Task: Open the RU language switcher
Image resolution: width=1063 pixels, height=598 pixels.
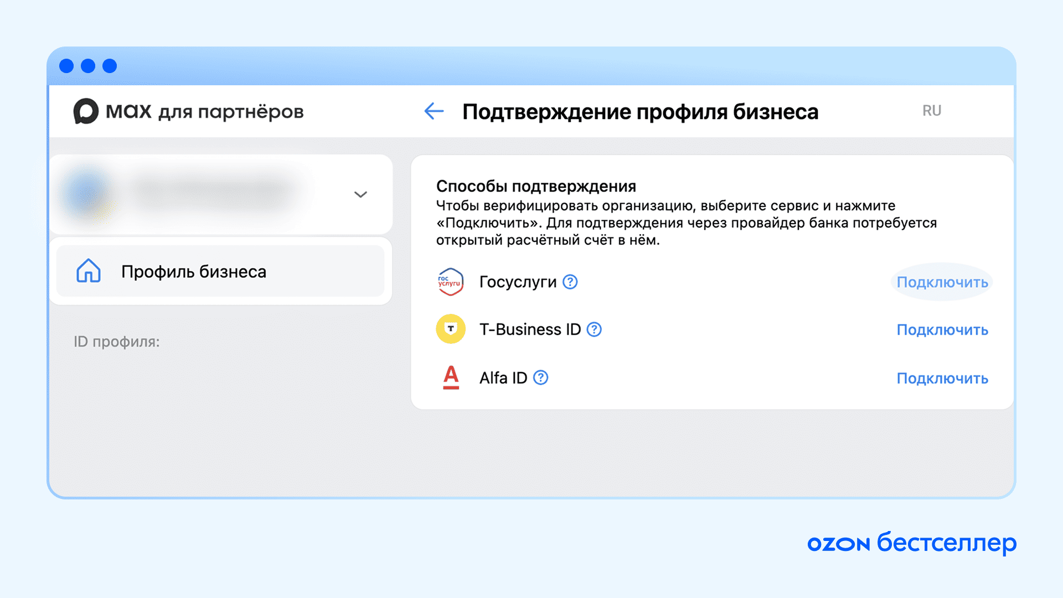Action: click(932, 111)
